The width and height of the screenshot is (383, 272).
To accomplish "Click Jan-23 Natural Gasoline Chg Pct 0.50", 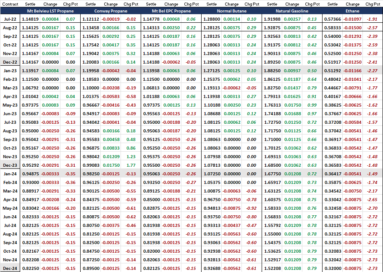I will coord(312,71).
